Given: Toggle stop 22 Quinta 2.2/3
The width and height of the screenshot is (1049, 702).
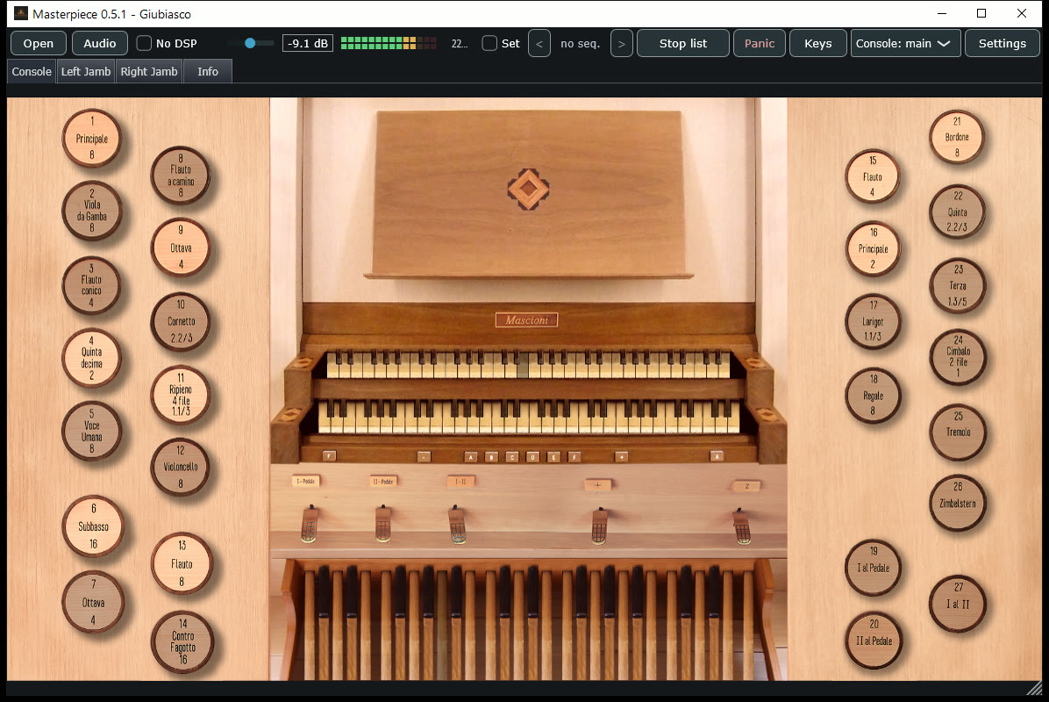Looking at the screenshot, I should [x=958, y=211].
